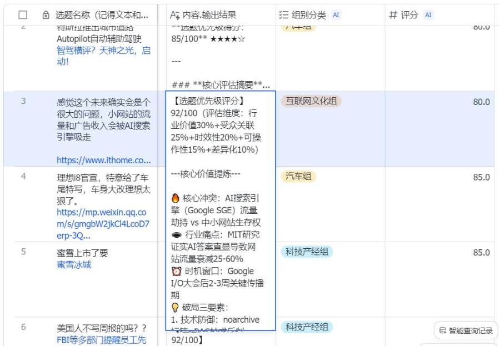The height and width of the screenshot is (346, 500).
Task: Open the 选题名称 column header menu
Action: pos(102,15)
